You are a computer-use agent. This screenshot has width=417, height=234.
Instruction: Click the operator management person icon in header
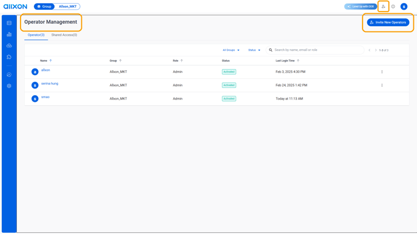point(383,7)
